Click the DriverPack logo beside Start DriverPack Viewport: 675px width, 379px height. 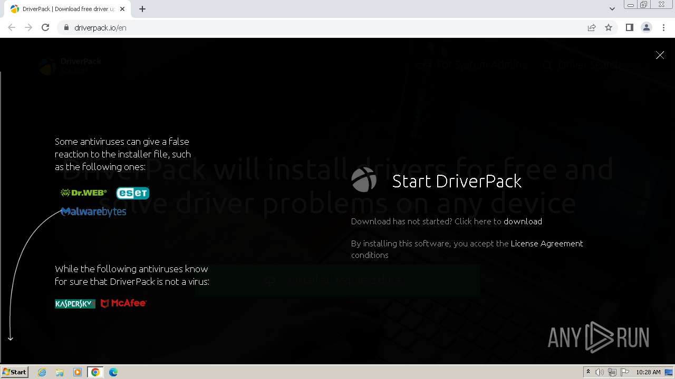(x=364, y=180)
